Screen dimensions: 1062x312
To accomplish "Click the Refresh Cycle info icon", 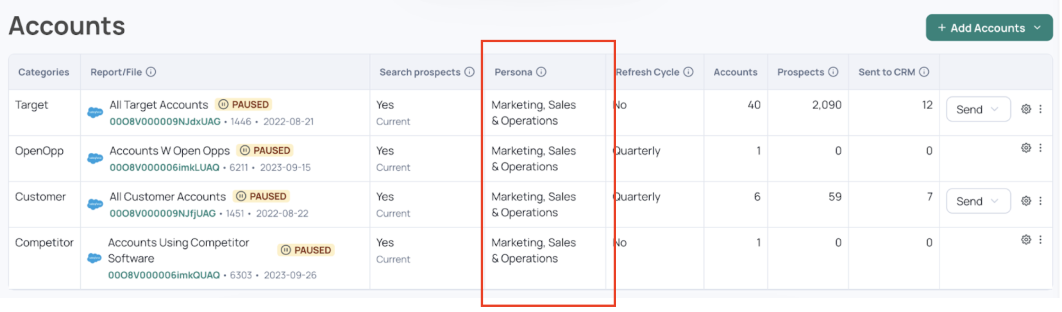I will click(688, 72).
